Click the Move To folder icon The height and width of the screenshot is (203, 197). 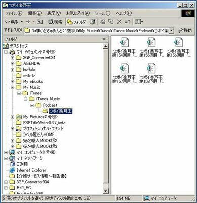tap(102, 21)
